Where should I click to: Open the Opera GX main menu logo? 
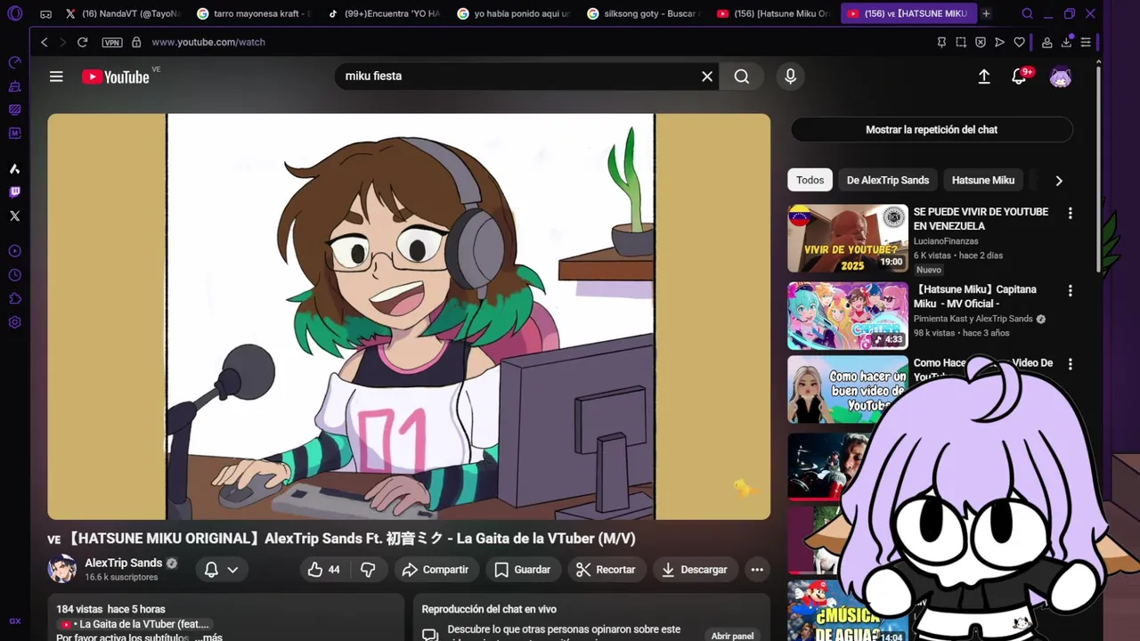pos(14,13)
